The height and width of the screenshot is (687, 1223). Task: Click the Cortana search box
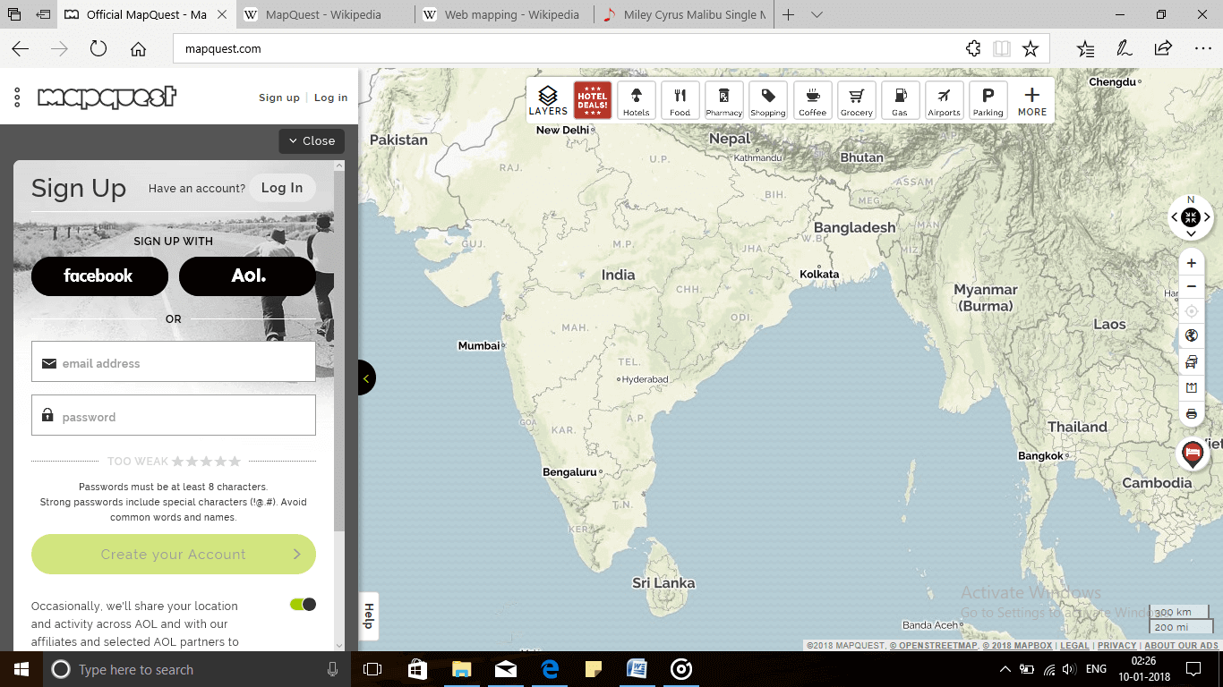[x=197, y=669]
